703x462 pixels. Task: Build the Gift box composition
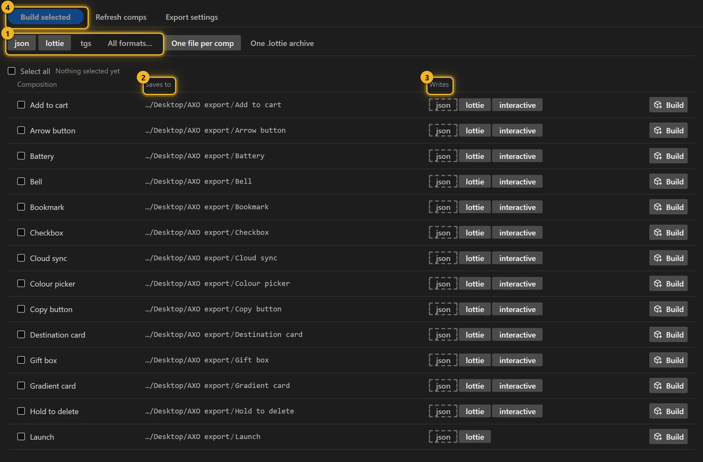click(668, 360)
